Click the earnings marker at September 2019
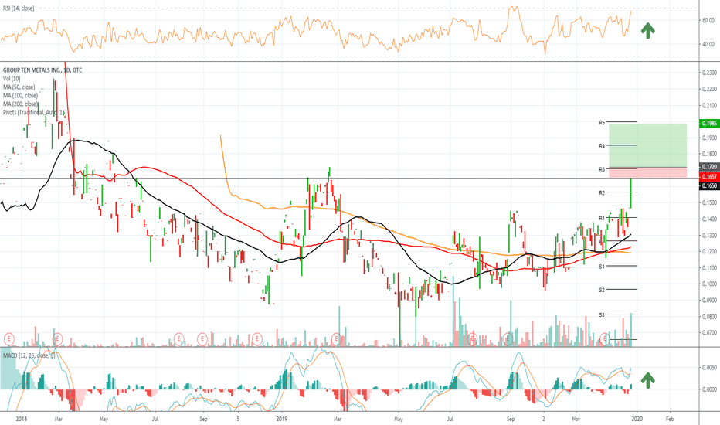Image resolution: width=720 pixels, height=425 pixels. [x=508, y=339]
